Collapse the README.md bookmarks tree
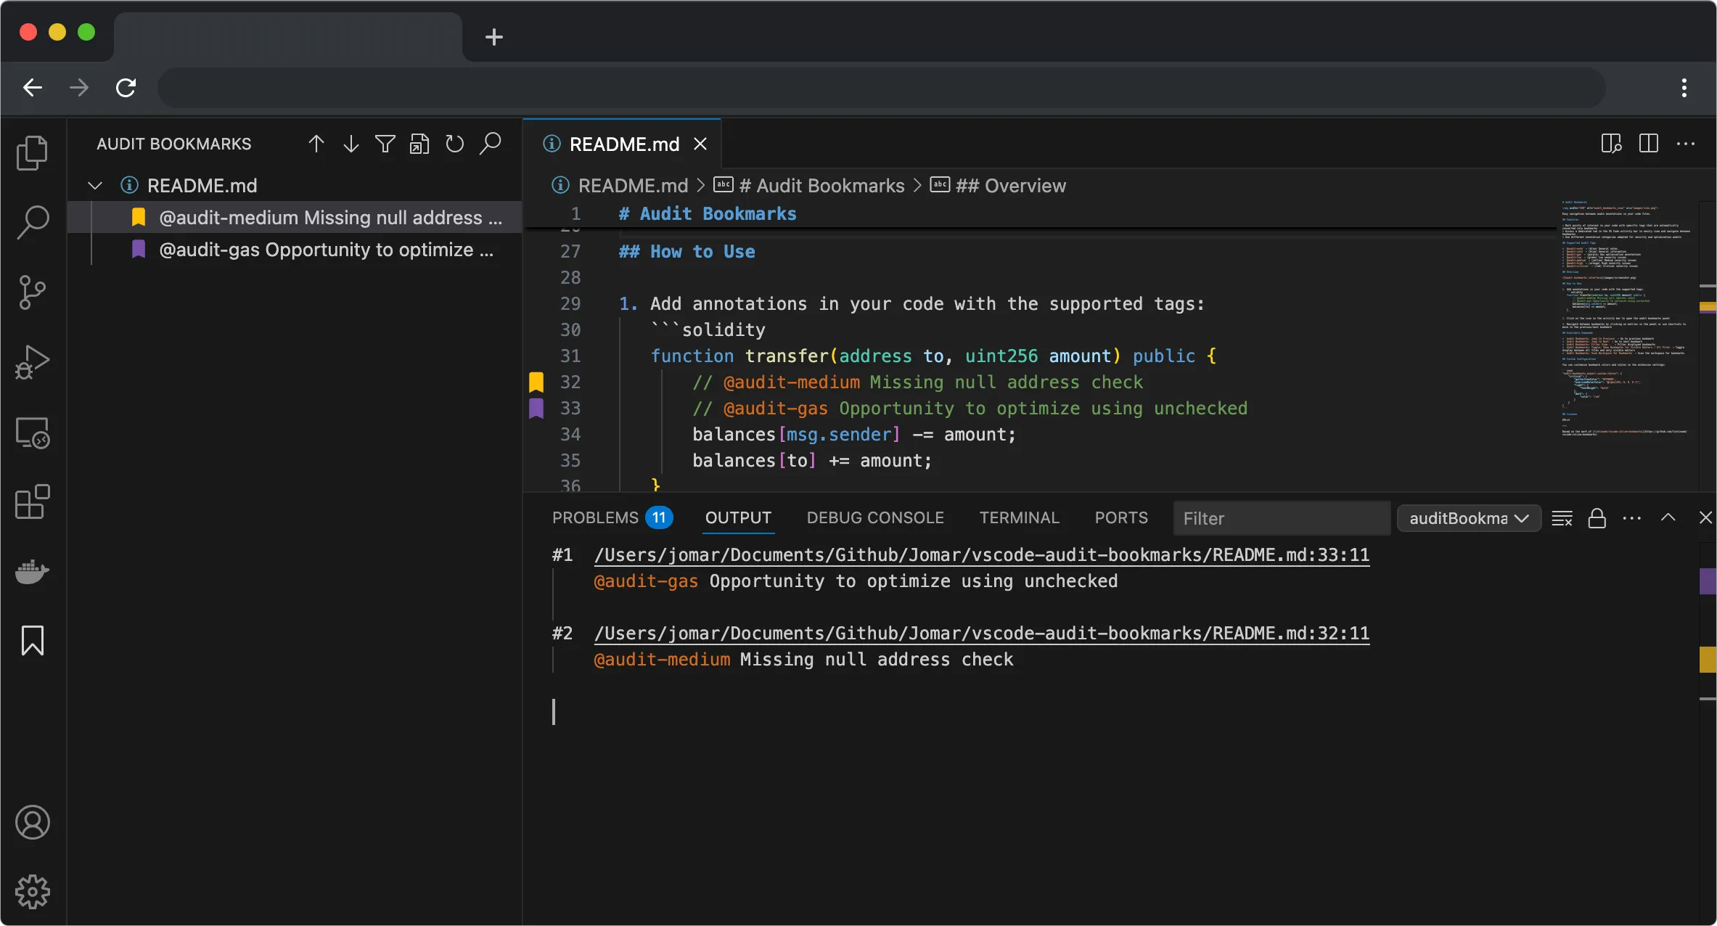The image size is (1717, 926). [94, 185]
